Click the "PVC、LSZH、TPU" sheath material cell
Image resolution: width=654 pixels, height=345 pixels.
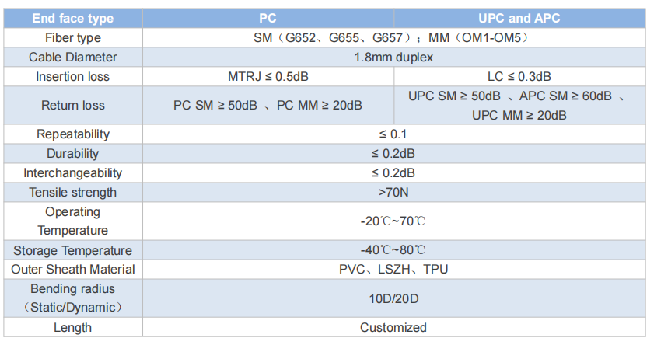coord(393,269)
